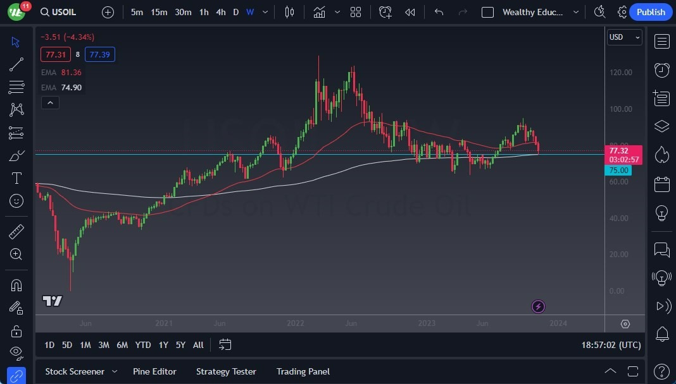Toggle hide all drawings visibility
676x384 pixels.
(x=16, y=354)
